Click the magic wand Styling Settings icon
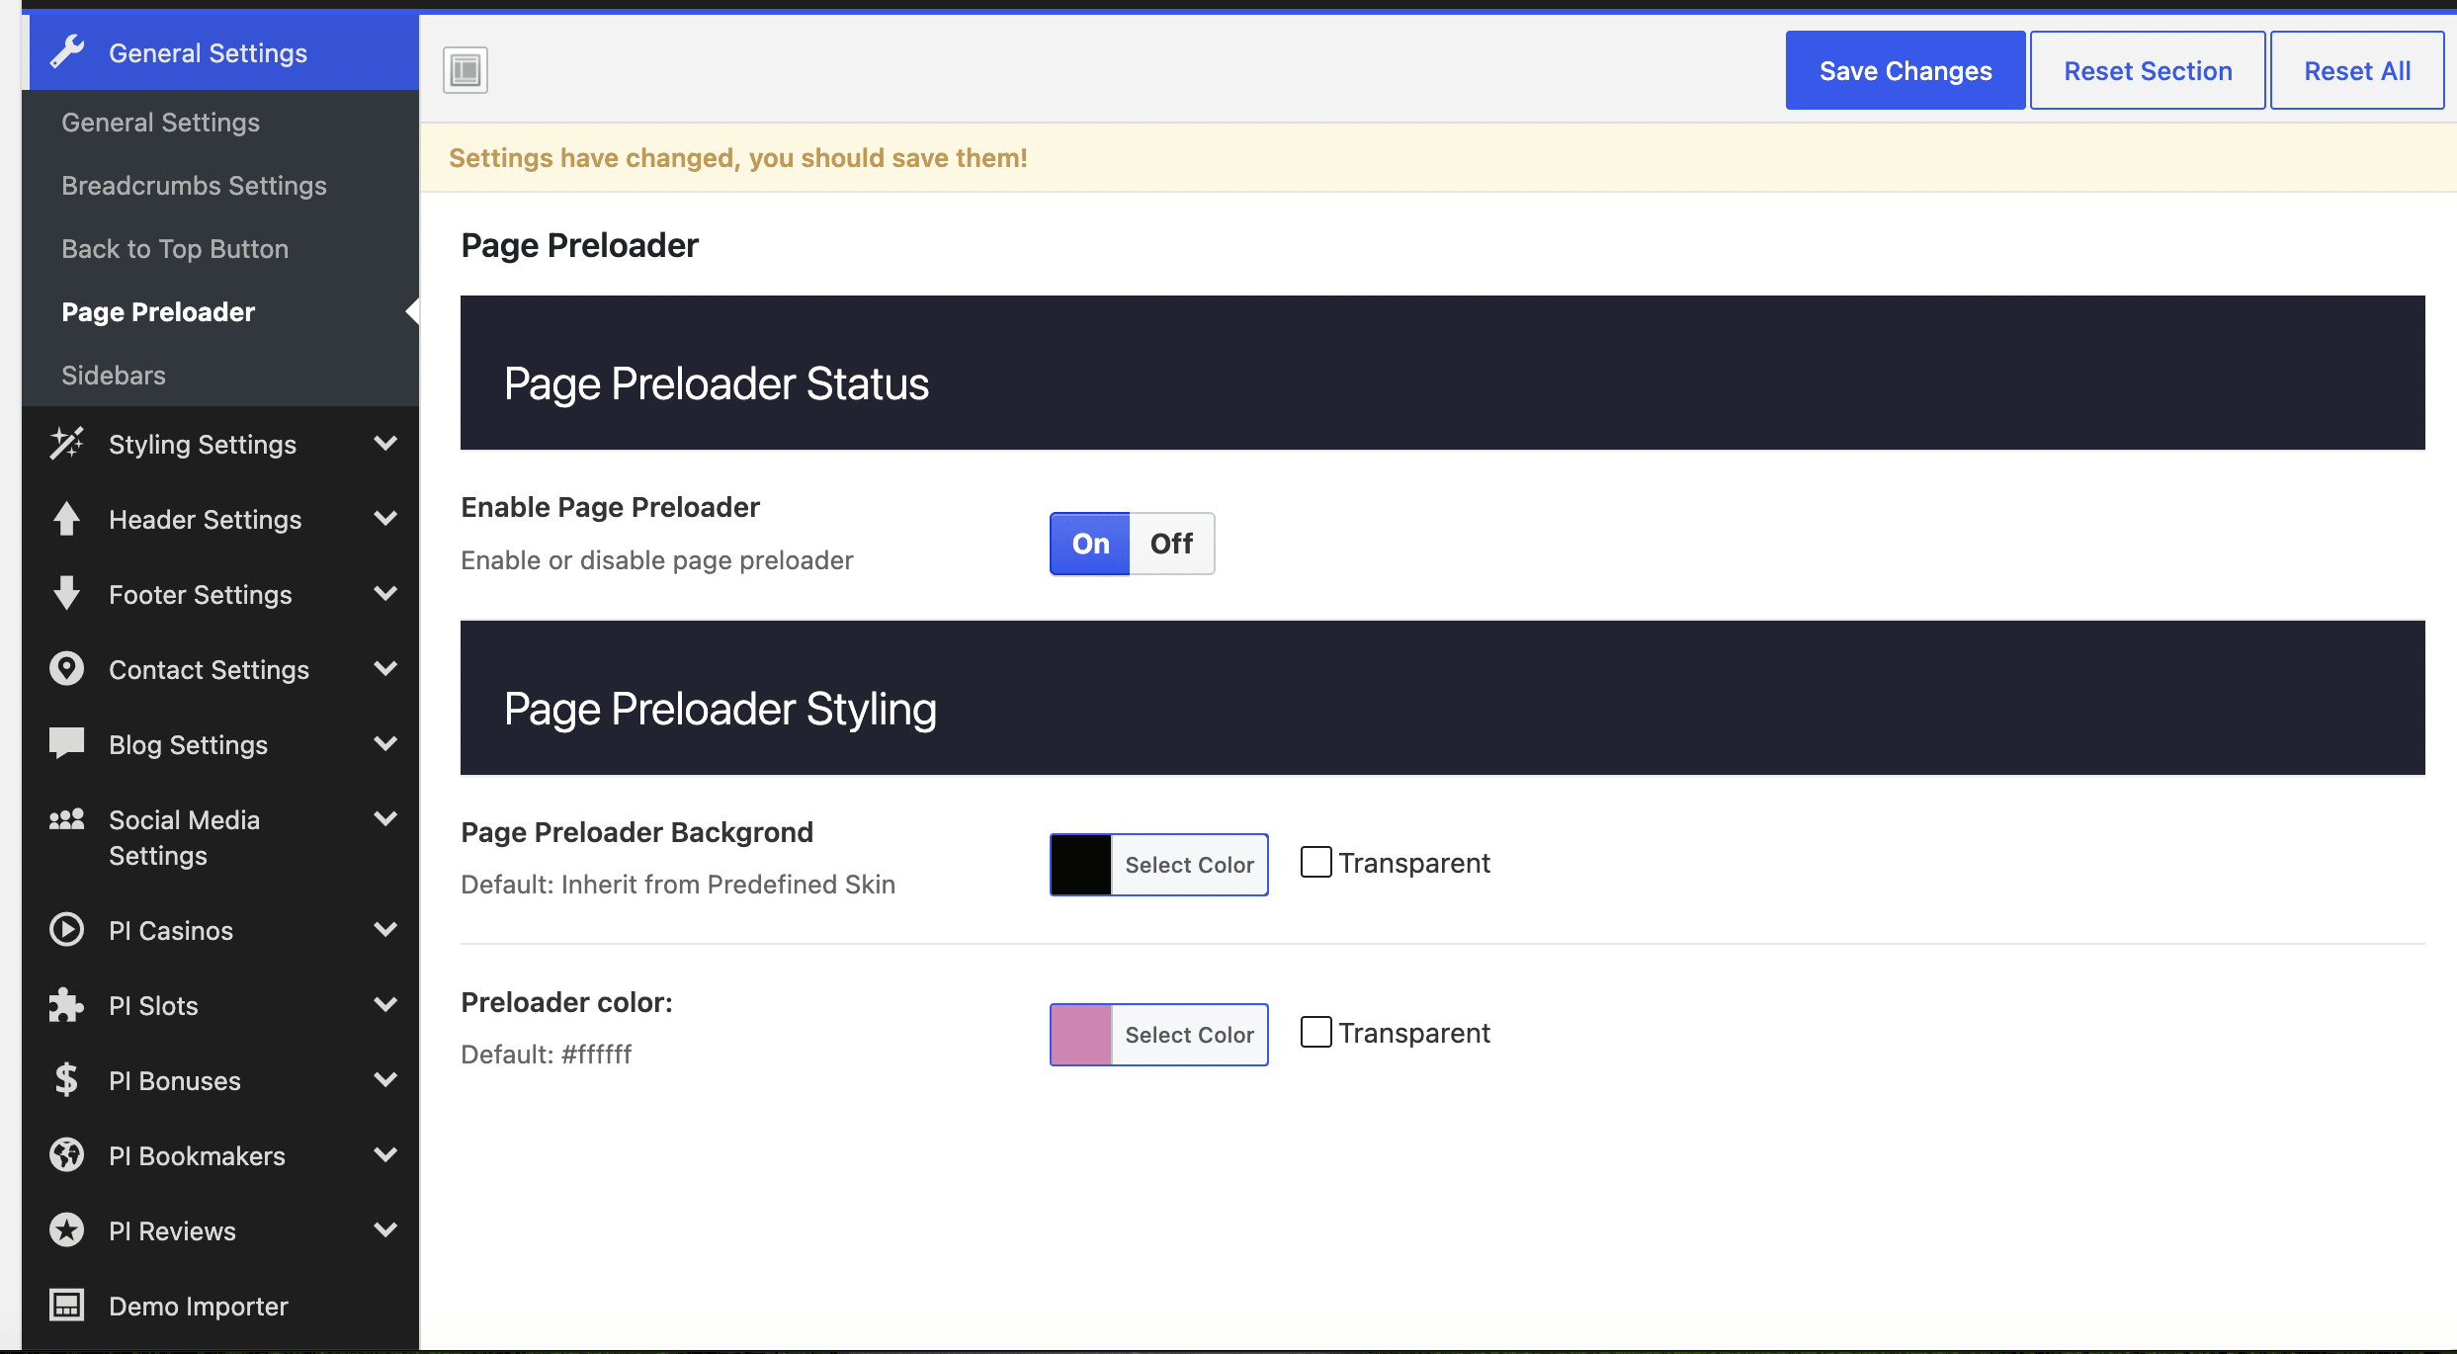Viewport: 2457px width, 1354px height. pos(67,444)
